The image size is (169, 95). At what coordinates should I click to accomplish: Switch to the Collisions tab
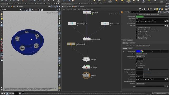[x=130, y=40]
